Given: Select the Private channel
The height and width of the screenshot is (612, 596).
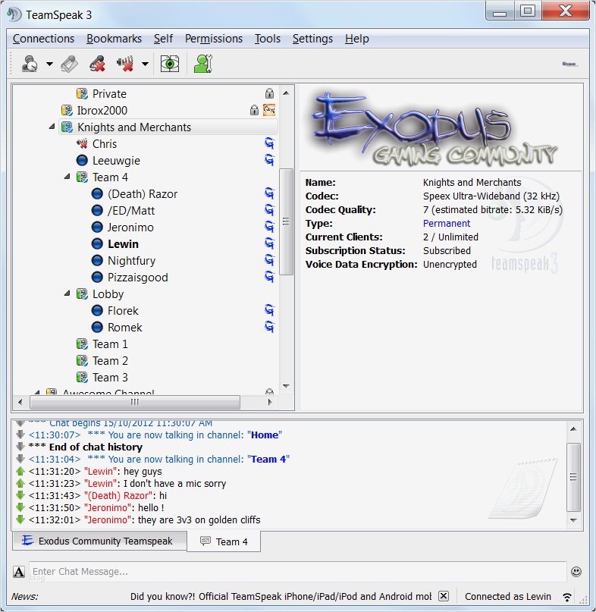Looking at the screenshot, I should point(109,94).
